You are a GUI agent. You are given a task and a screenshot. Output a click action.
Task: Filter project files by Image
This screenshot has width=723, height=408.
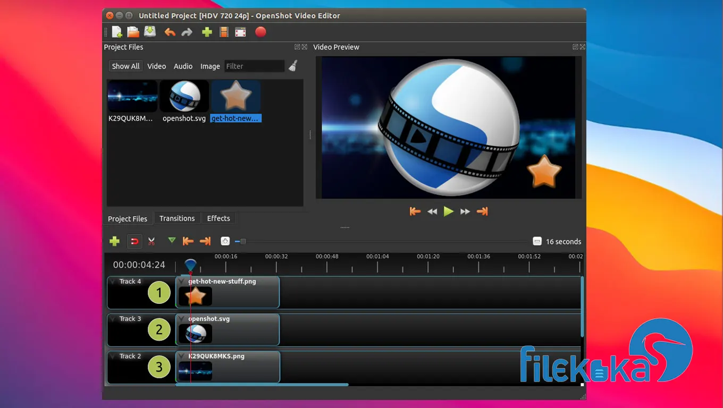tap(210, 66)
